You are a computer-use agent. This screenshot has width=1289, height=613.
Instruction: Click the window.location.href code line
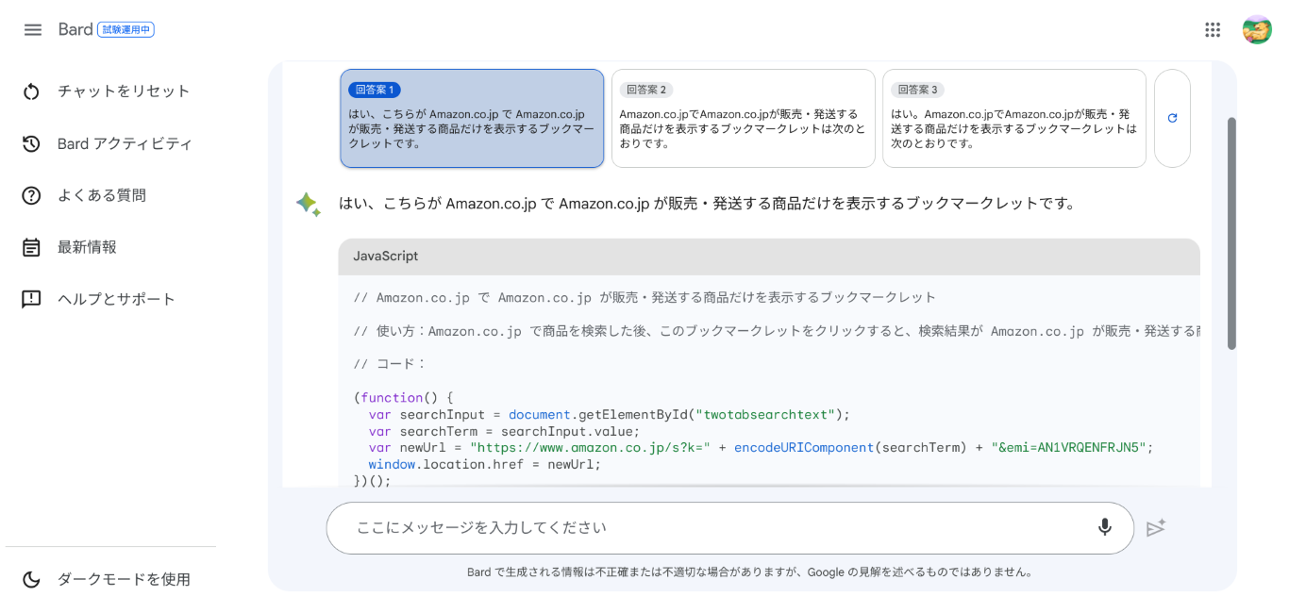pos(484,465)
